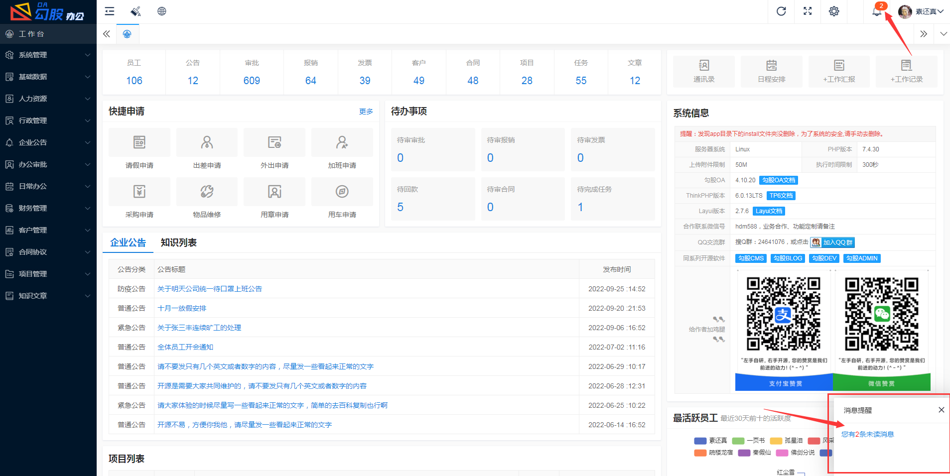Click the 待回款 card showing 5

(433, 199)
